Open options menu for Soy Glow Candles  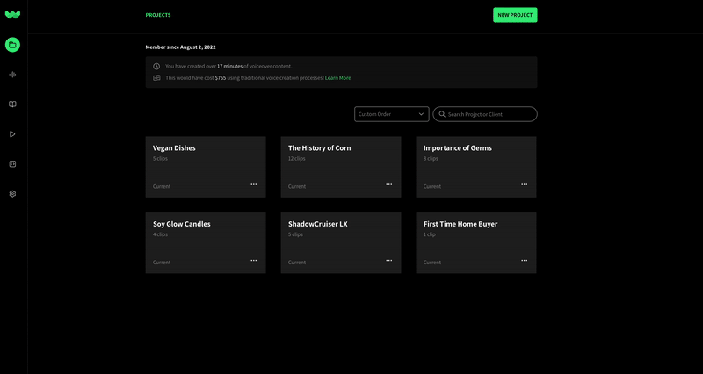tap(254, 260)
